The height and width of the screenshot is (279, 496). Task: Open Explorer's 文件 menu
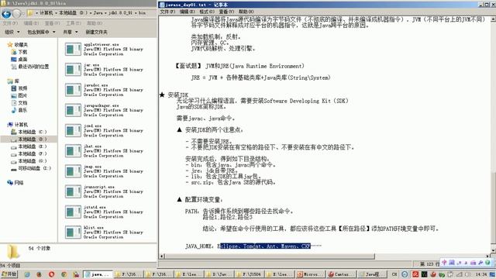pos(9,23)
